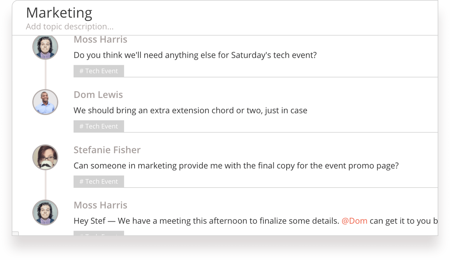Click the @Dom mention
This screenshot has height=260, width=450.
point(354,221)
